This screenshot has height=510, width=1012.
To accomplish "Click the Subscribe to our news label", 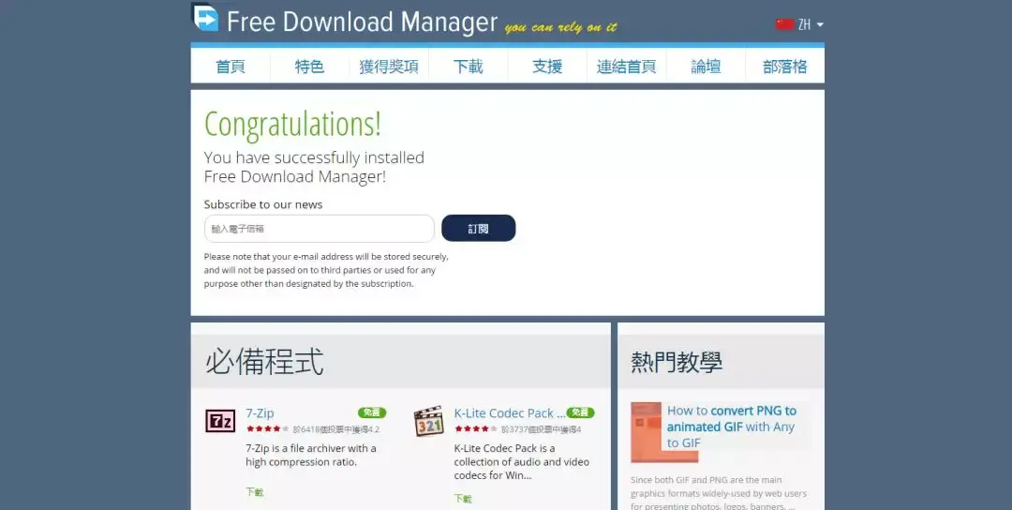I will pos(263,204).
